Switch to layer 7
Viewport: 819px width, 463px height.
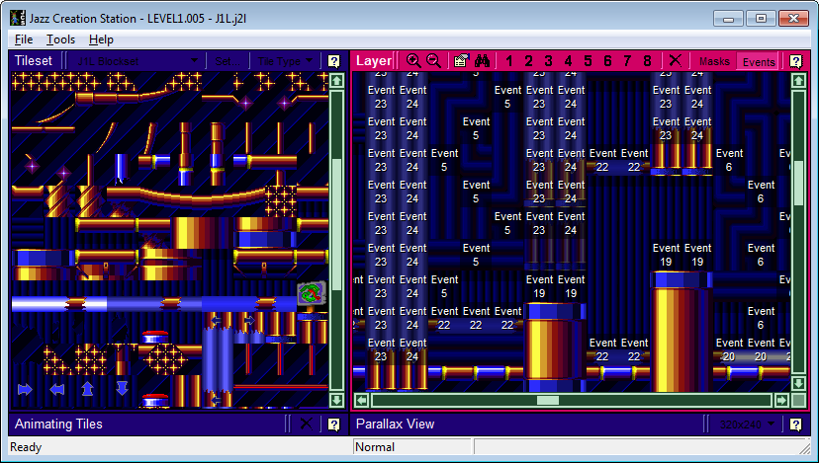pos(627,61)
